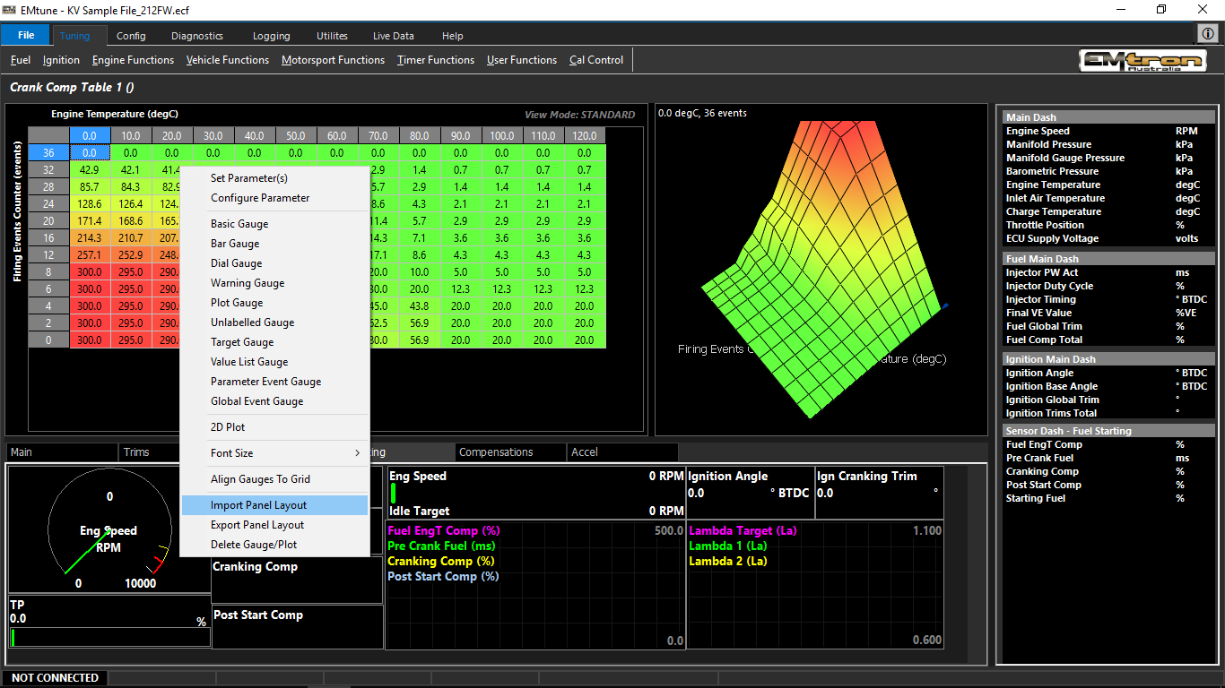1225x688 pixels.
Task: Add a Basic Gauge
Action: pyautogui.click(x=275, y=224)
